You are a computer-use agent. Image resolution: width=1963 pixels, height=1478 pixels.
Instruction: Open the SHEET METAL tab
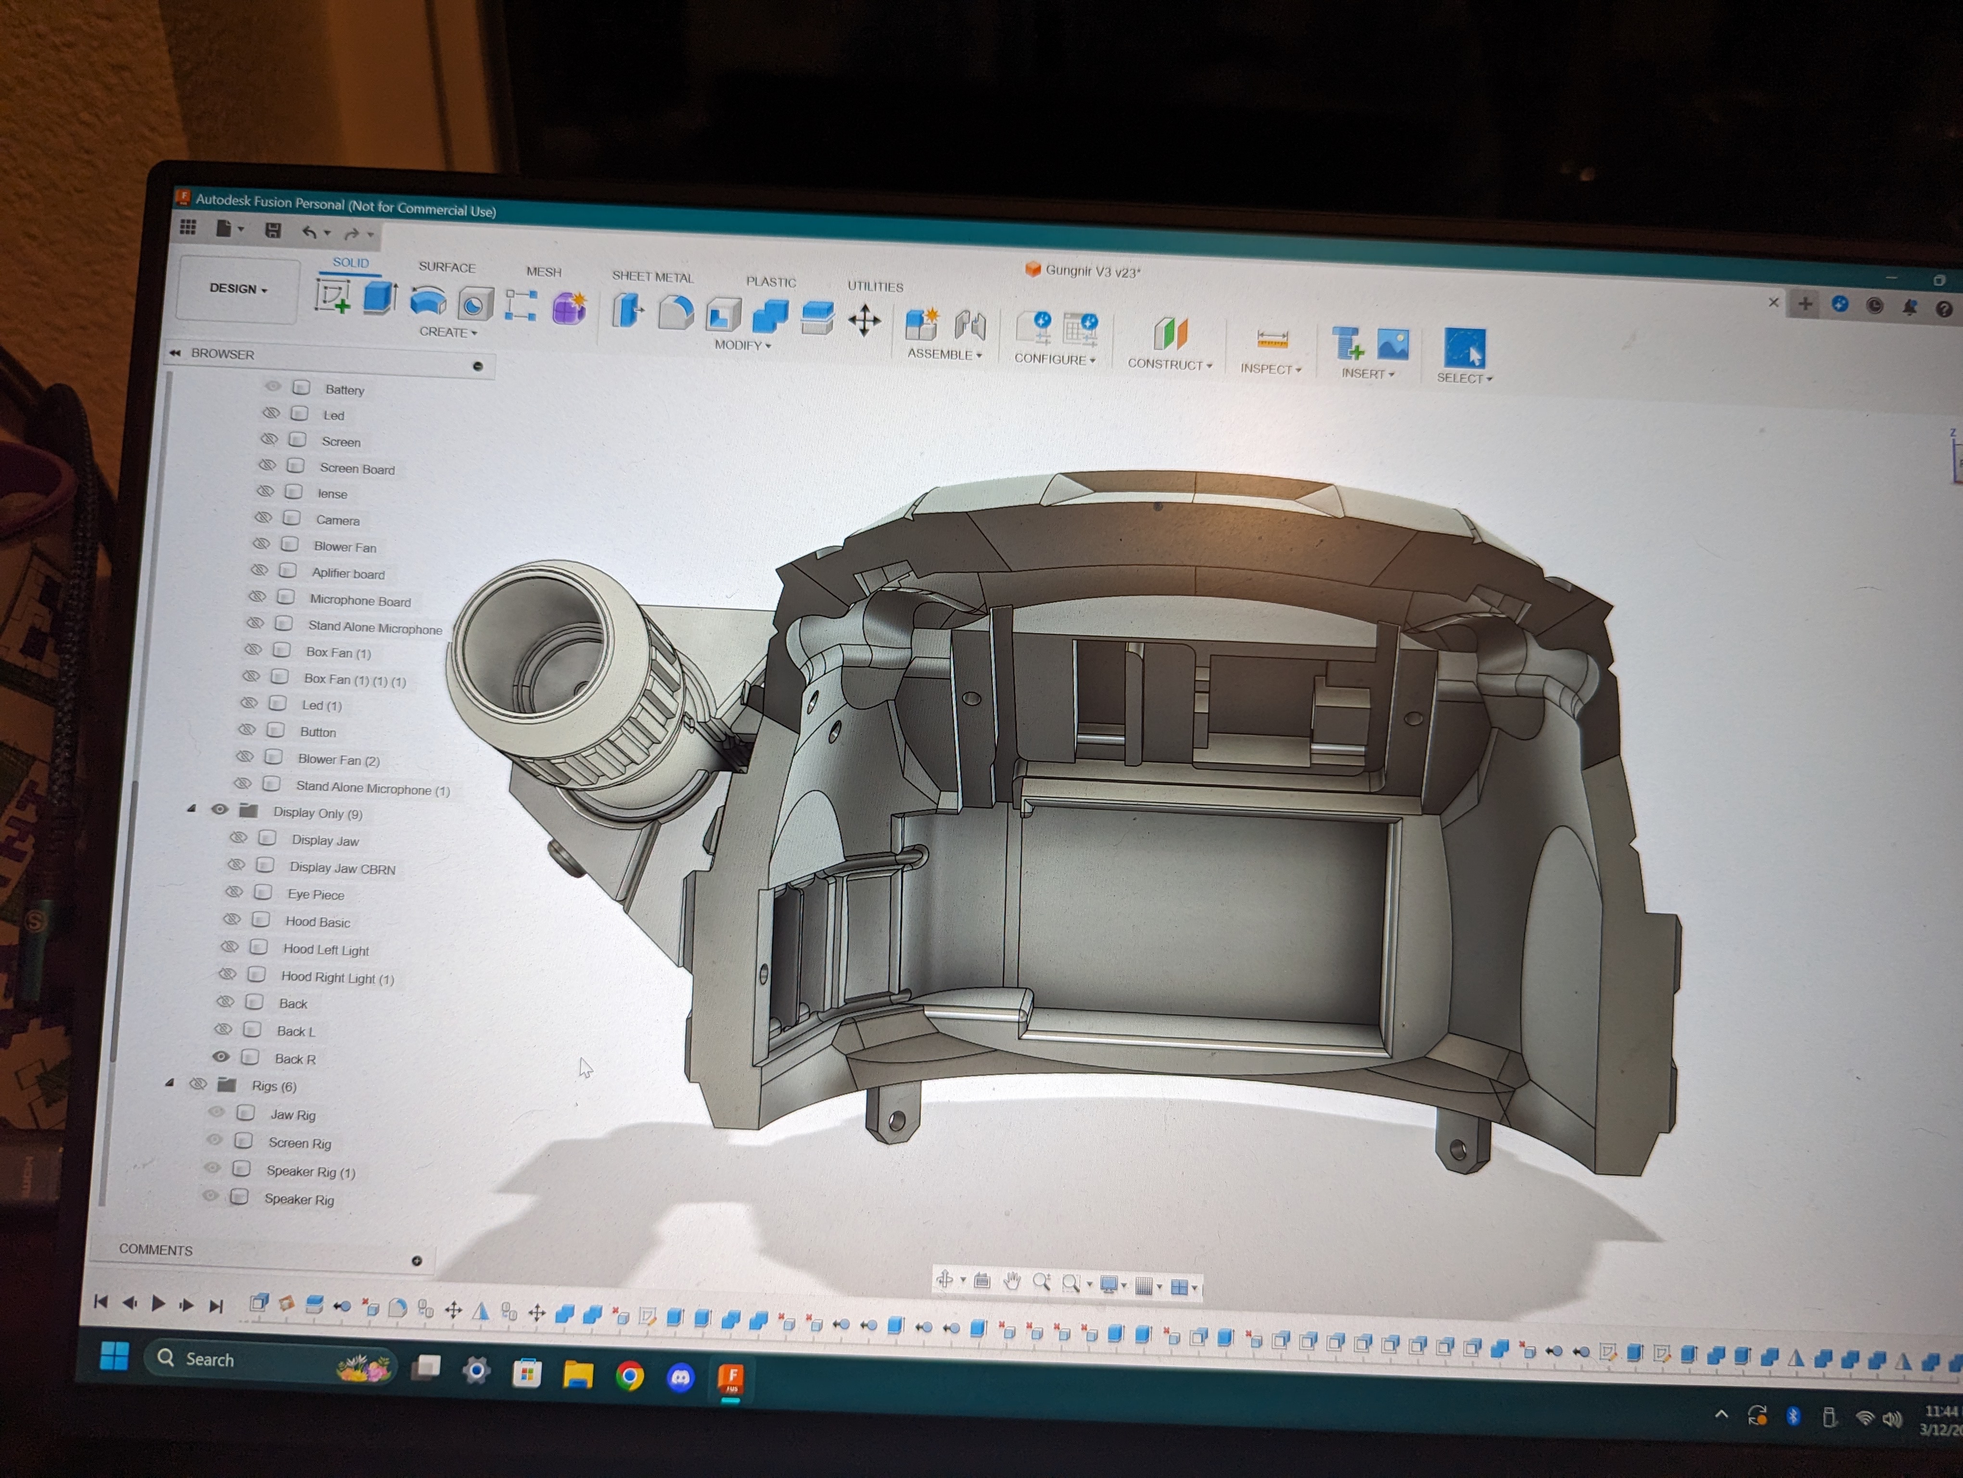coord(652,277)
